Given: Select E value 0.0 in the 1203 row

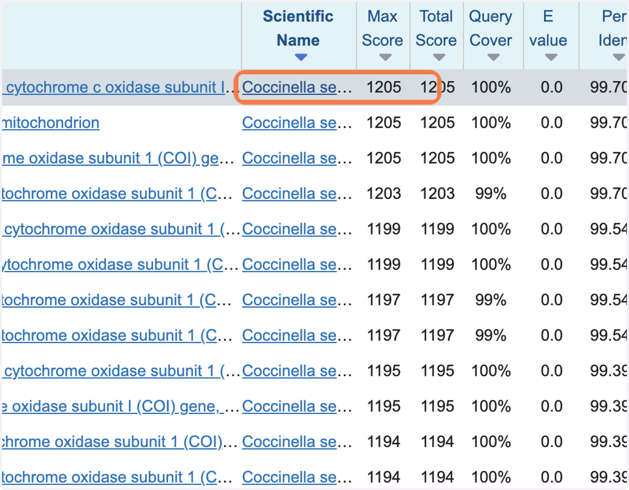Looking at the screenshot, I should 551,194.
